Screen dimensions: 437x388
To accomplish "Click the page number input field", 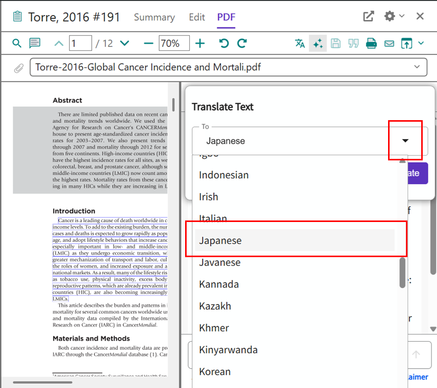I will pos(80,43).
